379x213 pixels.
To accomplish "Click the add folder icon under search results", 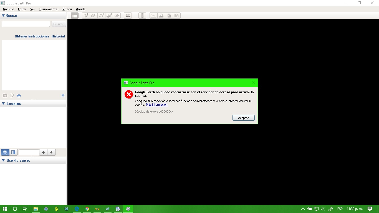I will (x=5, y=96).
